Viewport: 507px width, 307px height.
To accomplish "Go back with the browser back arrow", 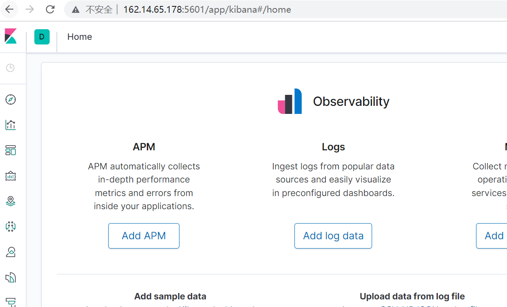I will [9, 9].
